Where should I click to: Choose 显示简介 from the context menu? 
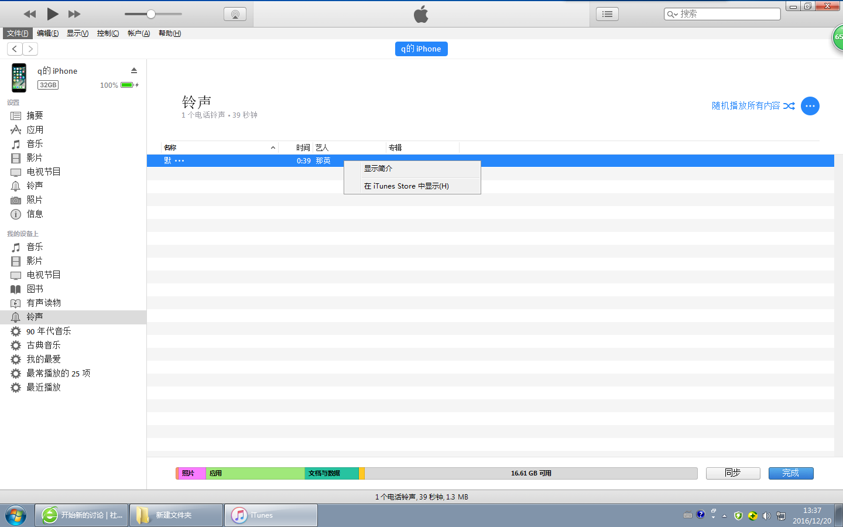(x=378, y=169)
